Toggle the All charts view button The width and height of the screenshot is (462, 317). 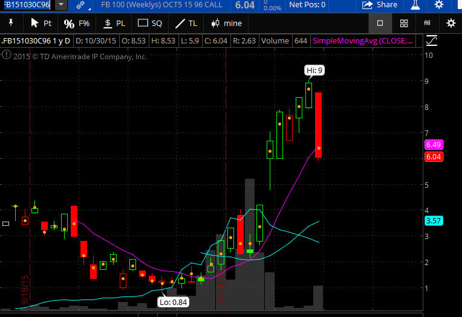[x=427, y=24]
